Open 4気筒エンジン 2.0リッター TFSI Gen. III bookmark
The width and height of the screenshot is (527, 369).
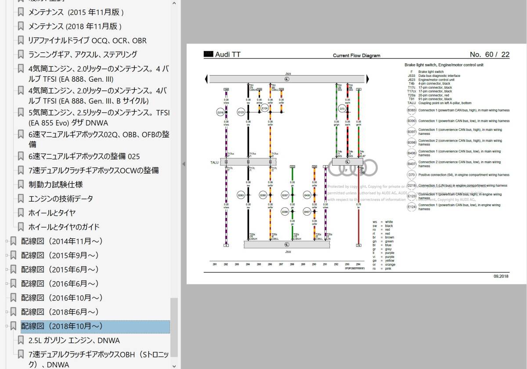pos(99,74)
